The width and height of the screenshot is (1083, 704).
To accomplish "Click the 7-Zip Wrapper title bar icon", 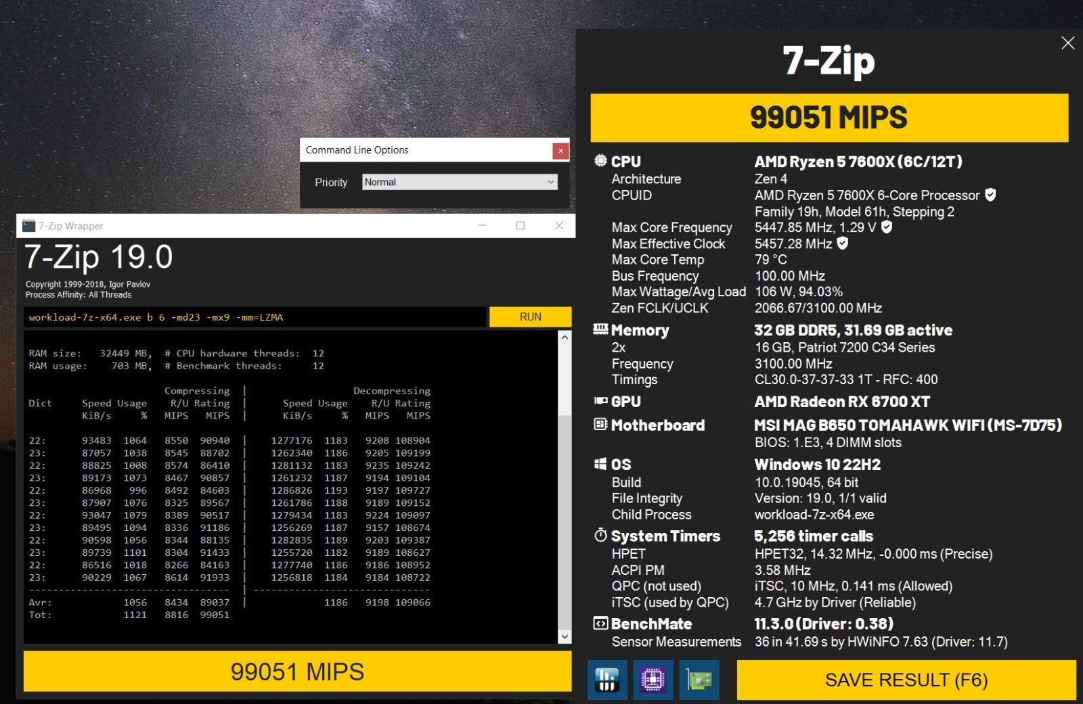I will (x=28, y=226).
